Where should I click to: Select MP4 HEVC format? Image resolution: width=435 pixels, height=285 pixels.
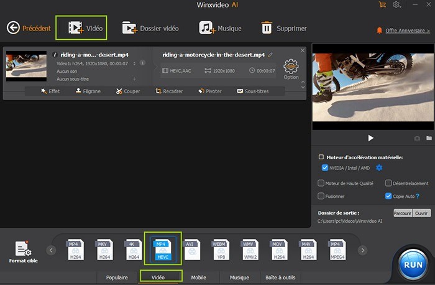coord(163,249)
